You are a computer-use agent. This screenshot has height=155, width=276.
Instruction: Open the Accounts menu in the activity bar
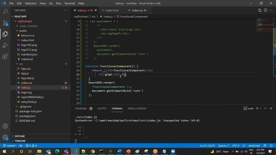[x=5, y=126]
